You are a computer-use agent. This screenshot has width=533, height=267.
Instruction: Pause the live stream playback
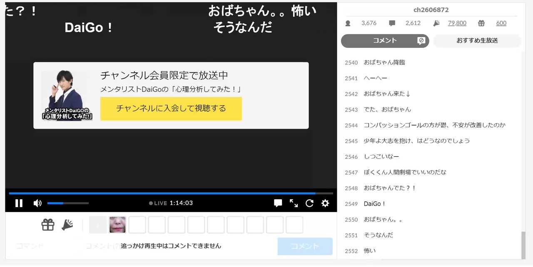(19, 203)
